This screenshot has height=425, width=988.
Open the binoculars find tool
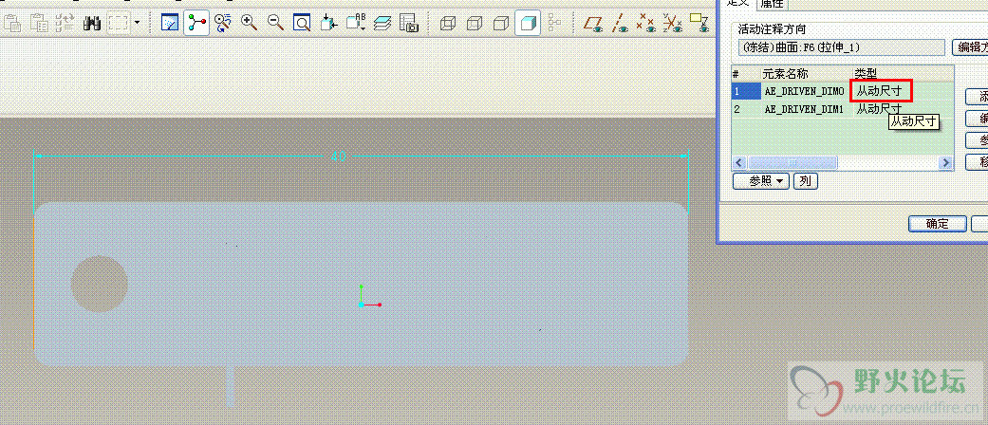(x=92, y=24)
